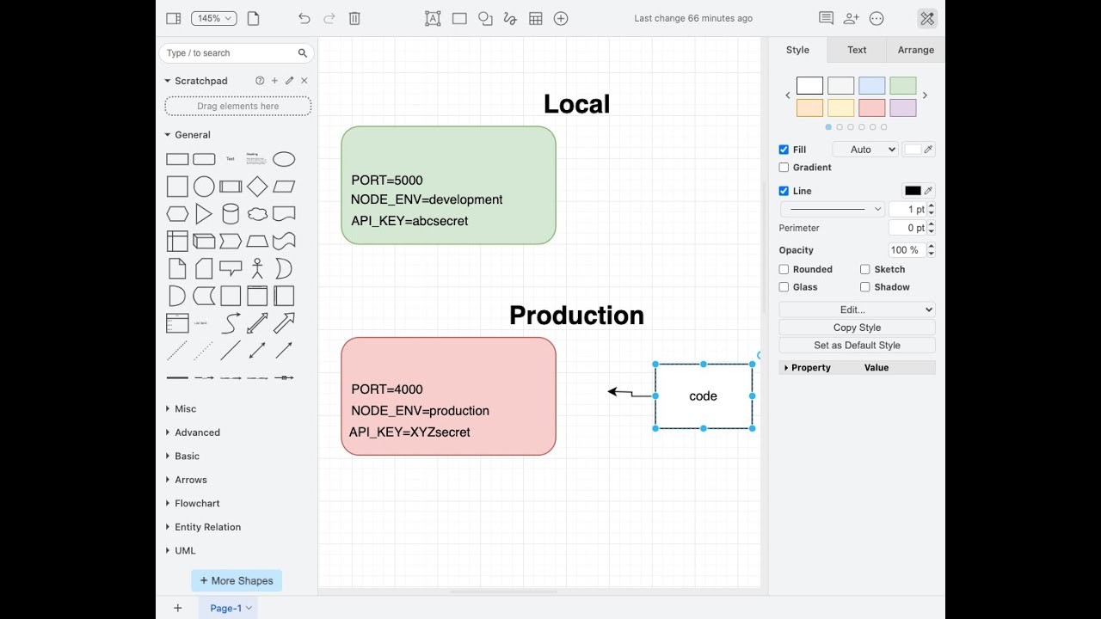
Task: Choose the light green style swatch
Action: [903, 86]
